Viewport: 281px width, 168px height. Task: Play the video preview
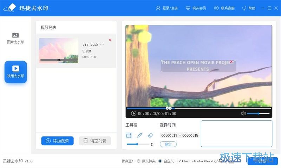[x=133, y=113]
